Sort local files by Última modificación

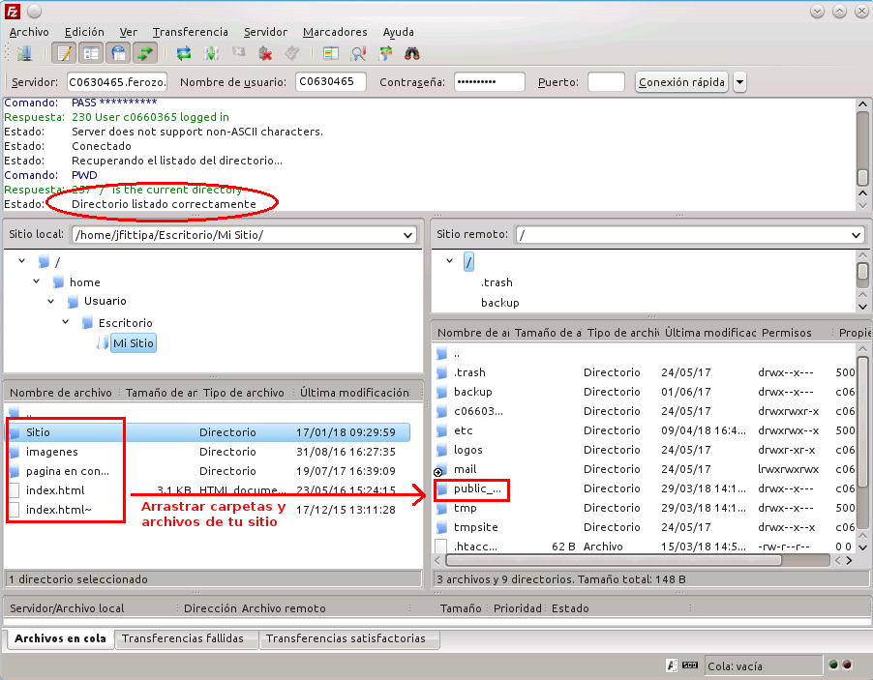coord(354,393)
